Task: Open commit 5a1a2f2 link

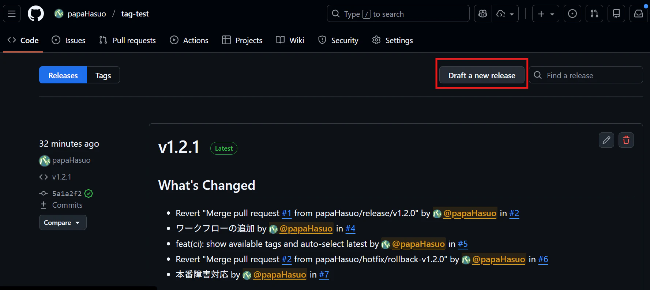Action: pos(67,193)
